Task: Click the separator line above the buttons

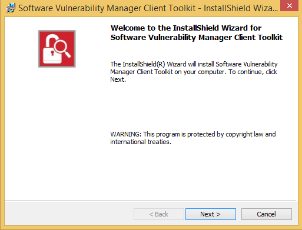Action: point(150,201)
